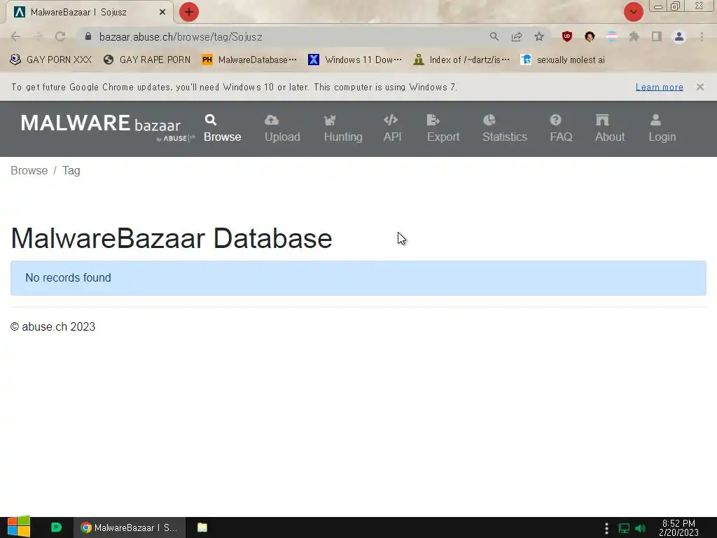717x538 pixels.
Task: Click the Browse breadcrumb link
Action: point(29,171)
